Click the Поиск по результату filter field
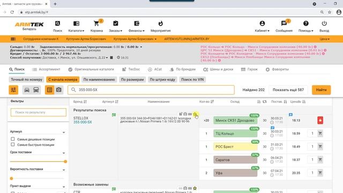The image size is (343, 193). pyautogui.click(x=38, y=112)
